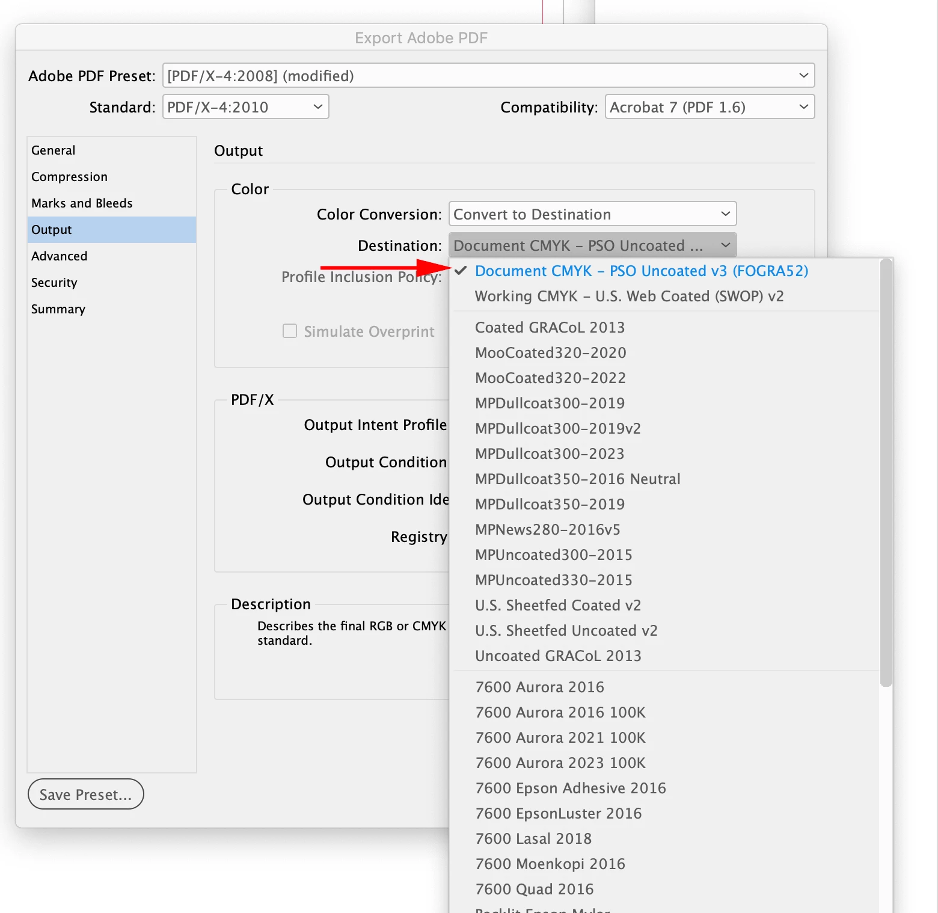The height and width of the screenshot is (913, 938).
Task: Open the Compatibility Acrobat 7 dropdown
Action: pyautogui.click(x=710, y=107)
